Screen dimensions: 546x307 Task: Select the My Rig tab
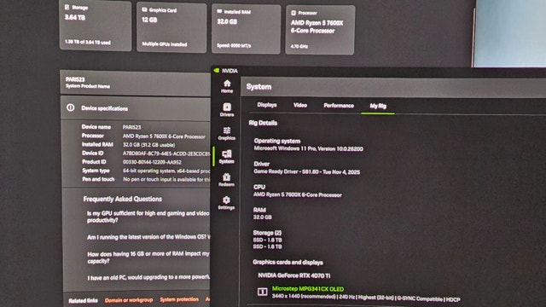tap(378, 106)
